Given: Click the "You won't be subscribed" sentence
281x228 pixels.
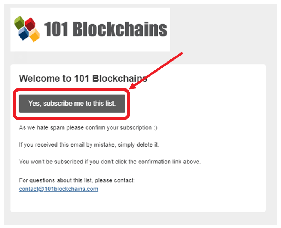Looking at the screenshot, I should click(x=110, y=162).
